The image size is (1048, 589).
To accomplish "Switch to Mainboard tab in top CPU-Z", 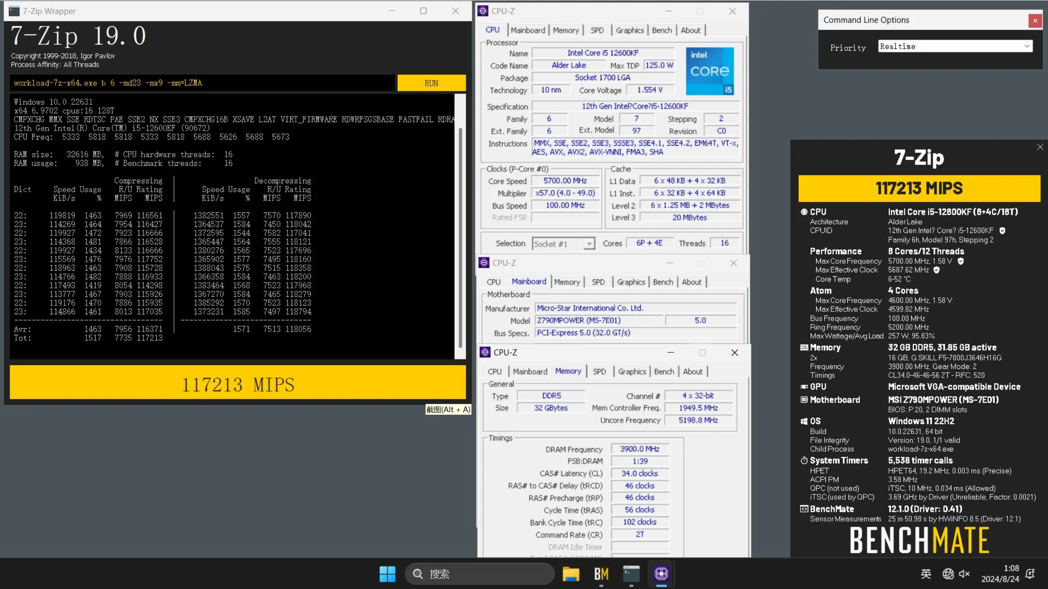I will tap(528, 30).
